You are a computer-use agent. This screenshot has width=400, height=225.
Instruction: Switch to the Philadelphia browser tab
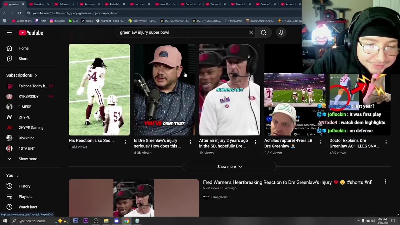[115, 4]
